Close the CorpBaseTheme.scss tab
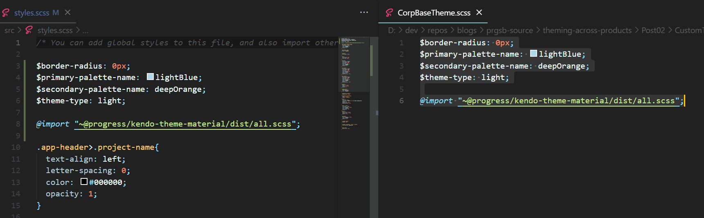The height and width of the screenshot is (218, 704). (x=479, y=13)
